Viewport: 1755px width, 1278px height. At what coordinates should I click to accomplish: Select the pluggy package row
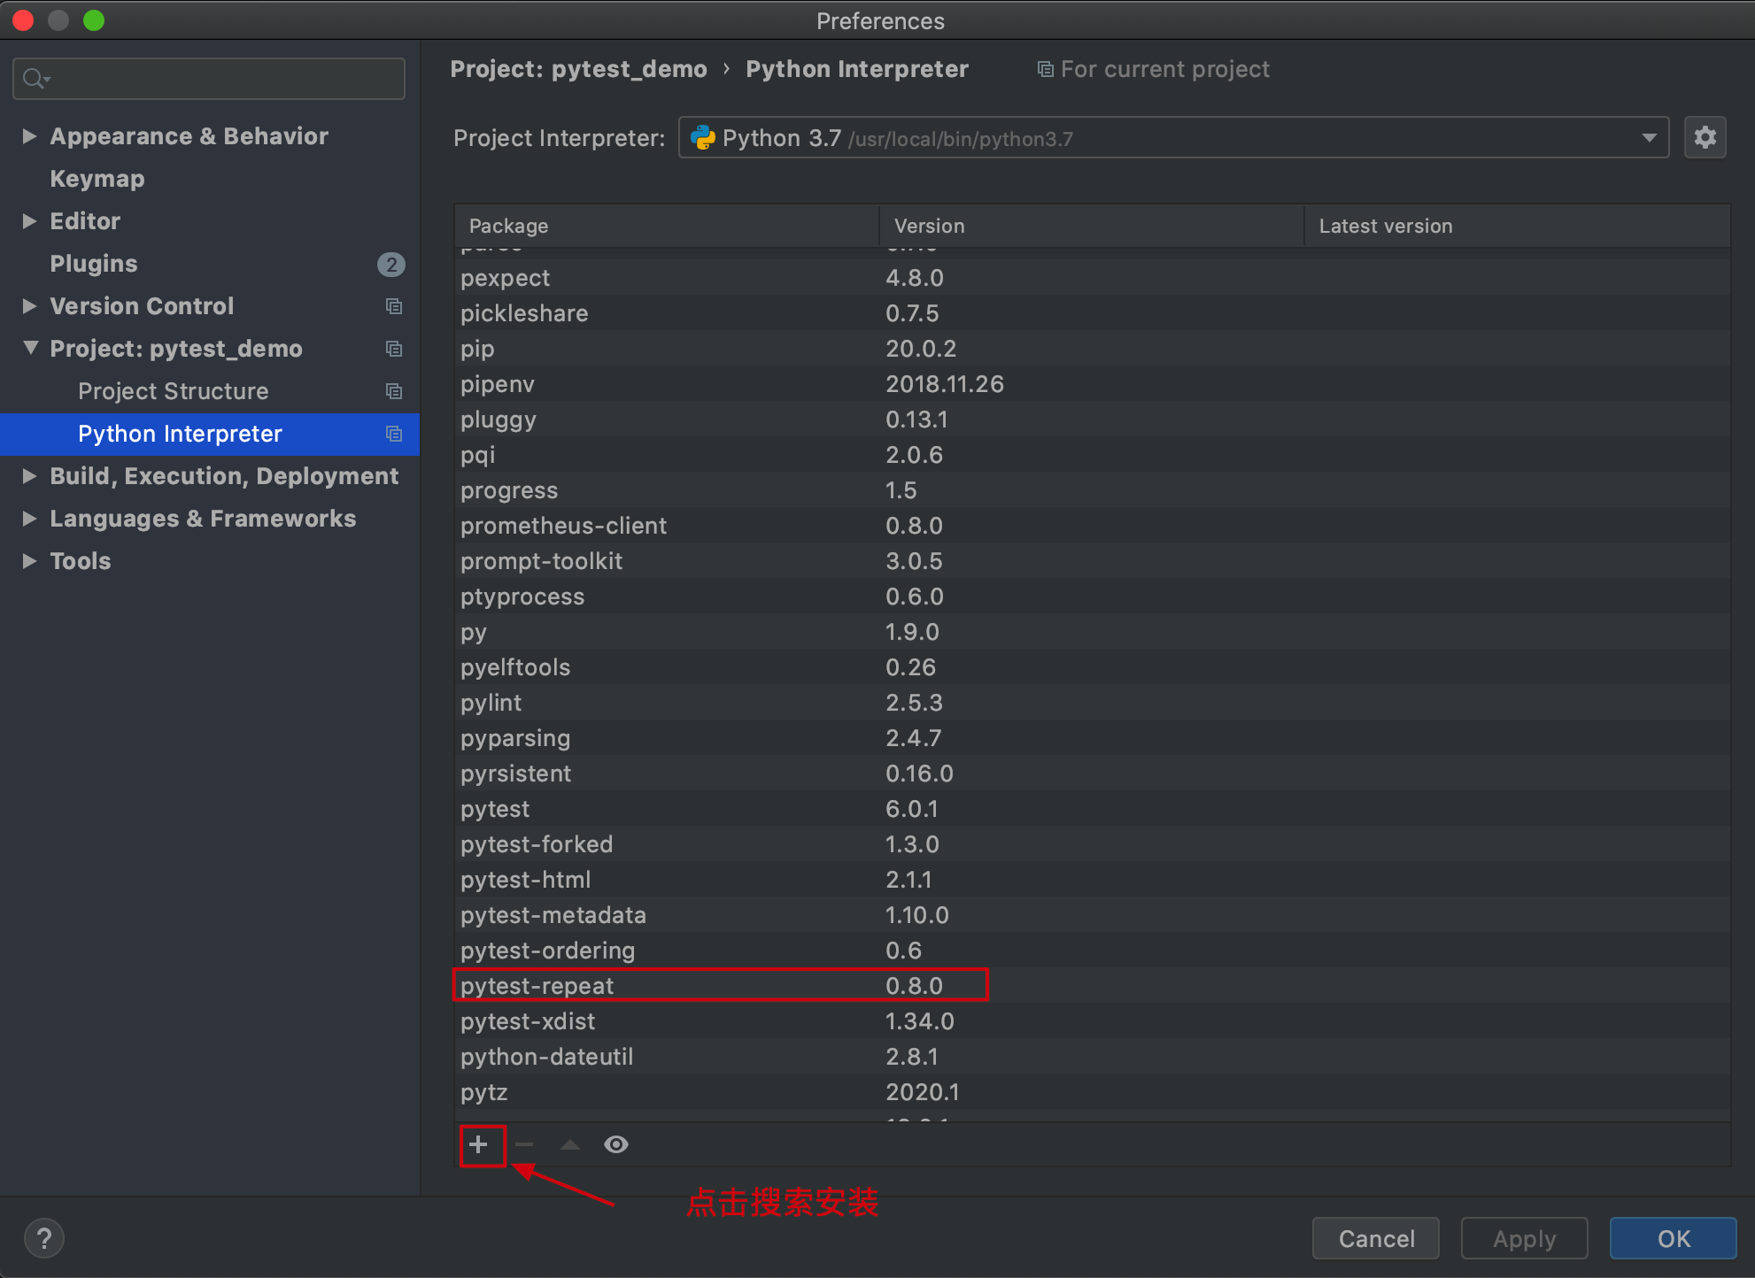[1093, 420]
